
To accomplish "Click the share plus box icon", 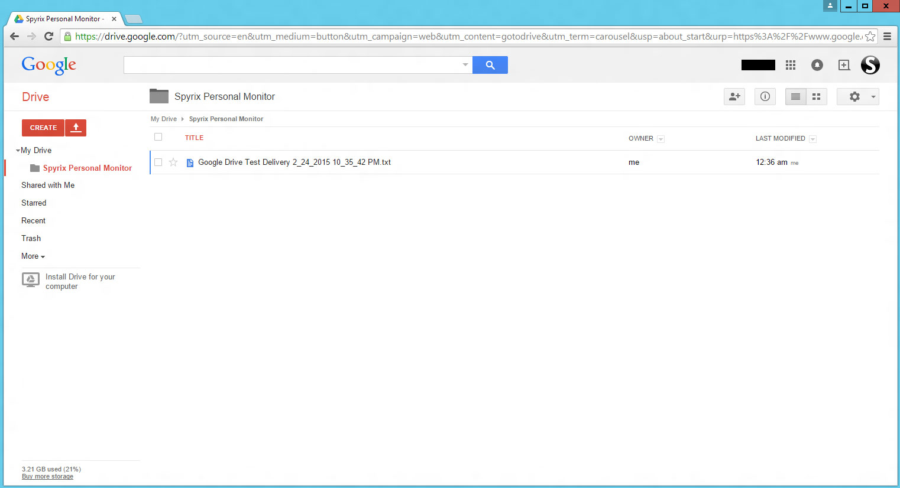I will tap(844, 65).
